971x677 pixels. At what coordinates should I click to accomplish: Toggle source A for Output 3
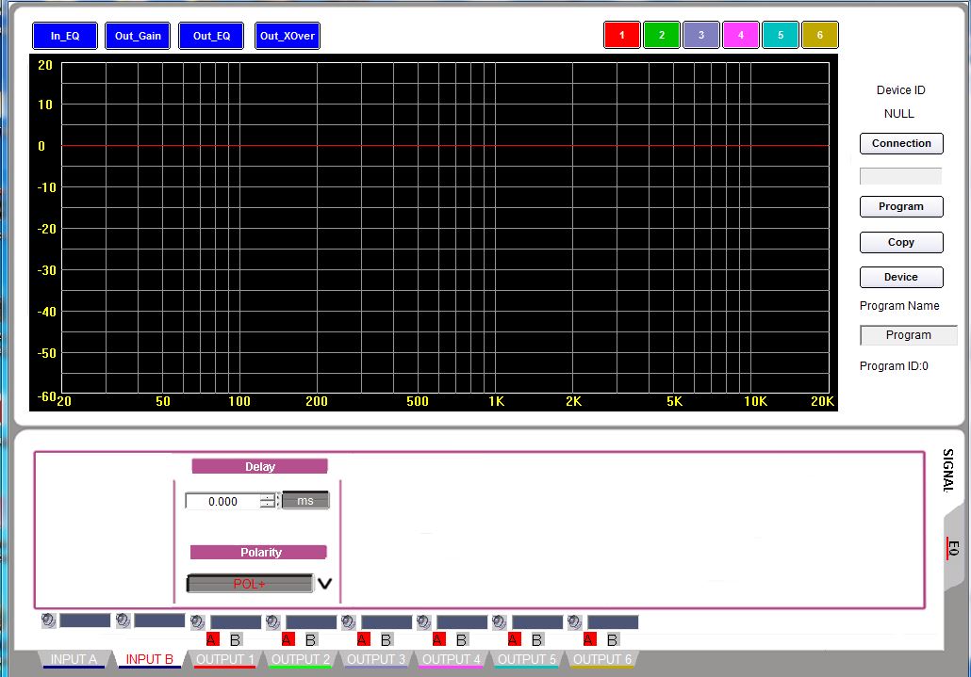pos(364,639)
